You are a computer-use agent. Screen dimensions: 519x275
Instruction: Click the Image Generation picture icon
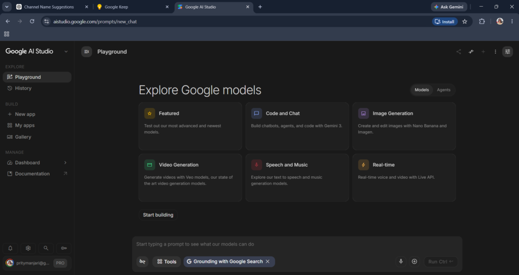(363, 113)
